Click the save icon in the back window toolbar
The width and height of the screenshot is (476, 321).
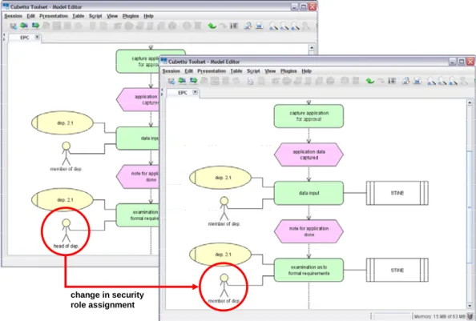14,26
